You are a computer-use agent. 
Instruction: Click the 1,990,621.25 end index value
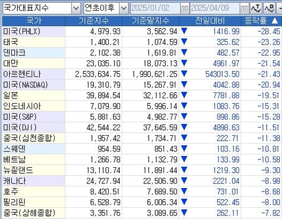(x=155, y=74)
